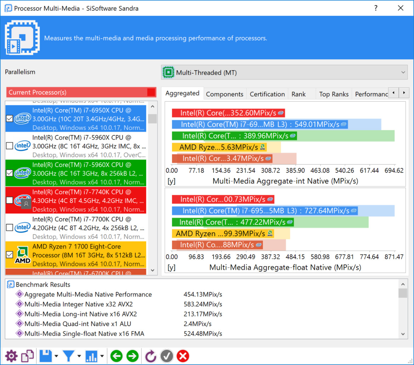This screenshot has width=414, height=365.
Task: Click the copy results icon
Action: tap(28, 356)
